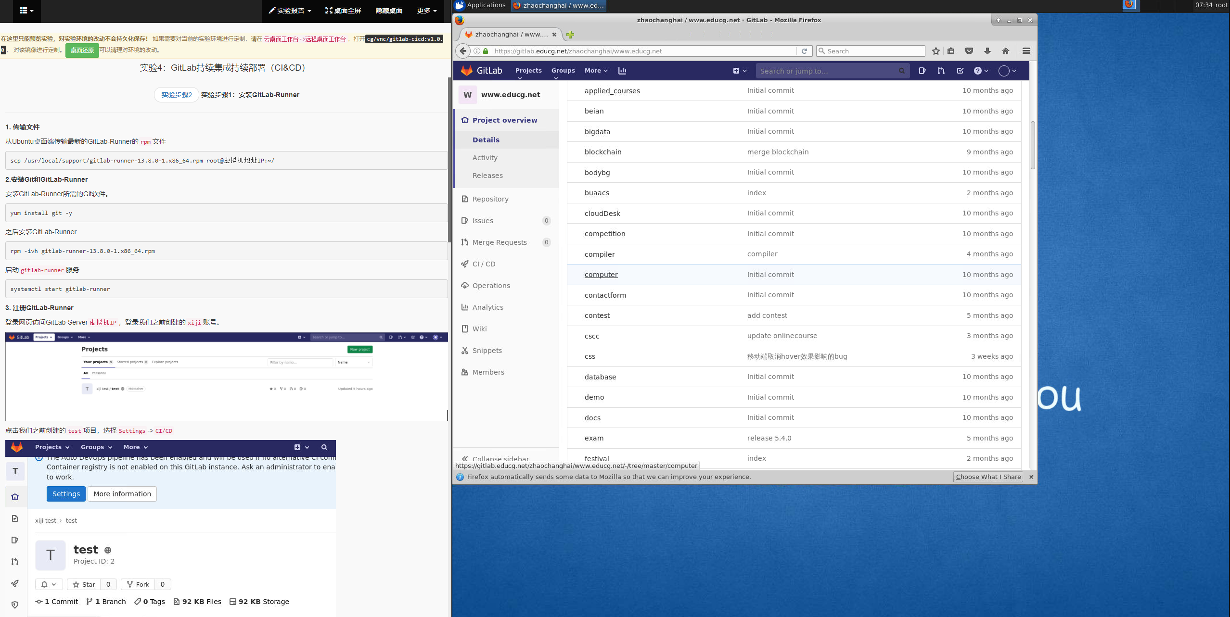Expand the Projects dropdown in GitLab navbar
This screenshot has width=1230, height=617.
point(528,71)
